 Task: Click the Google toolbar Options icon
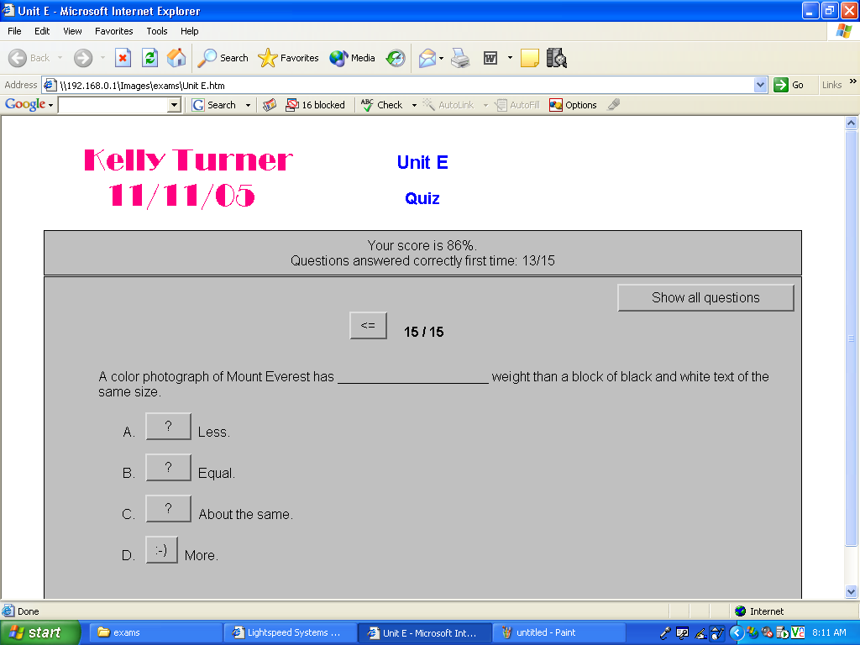573,105
